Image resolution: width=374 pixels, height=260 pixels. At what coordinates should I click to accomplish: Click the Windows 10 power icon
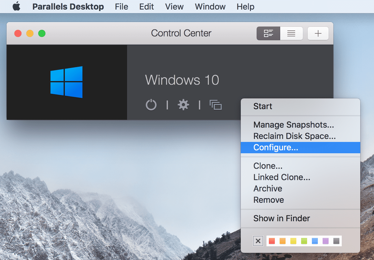point(151,105)
